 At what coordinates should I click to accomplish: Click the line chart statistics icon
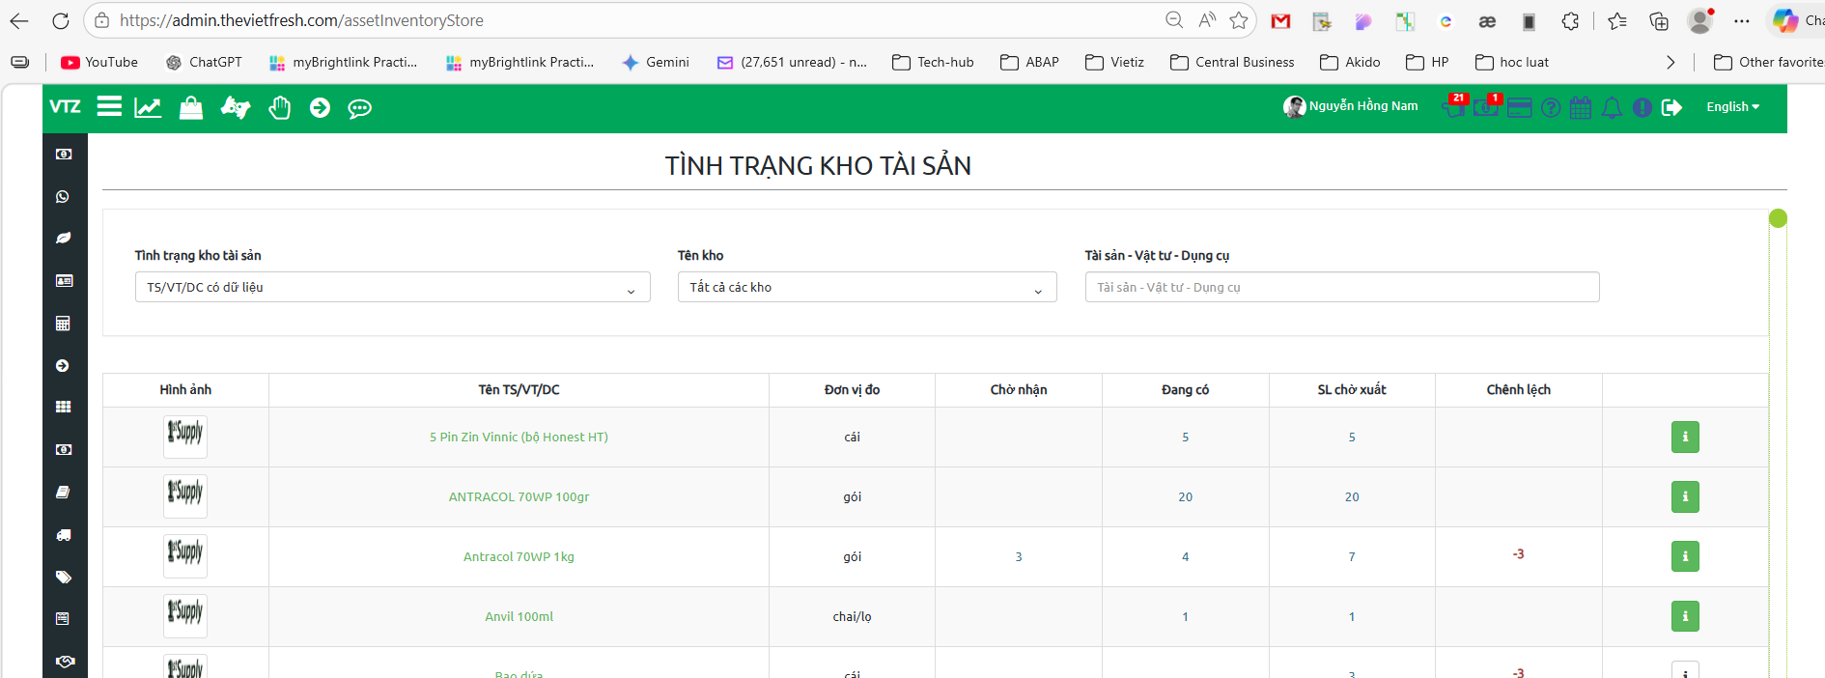pyautogui.click(x=148, y=107)
